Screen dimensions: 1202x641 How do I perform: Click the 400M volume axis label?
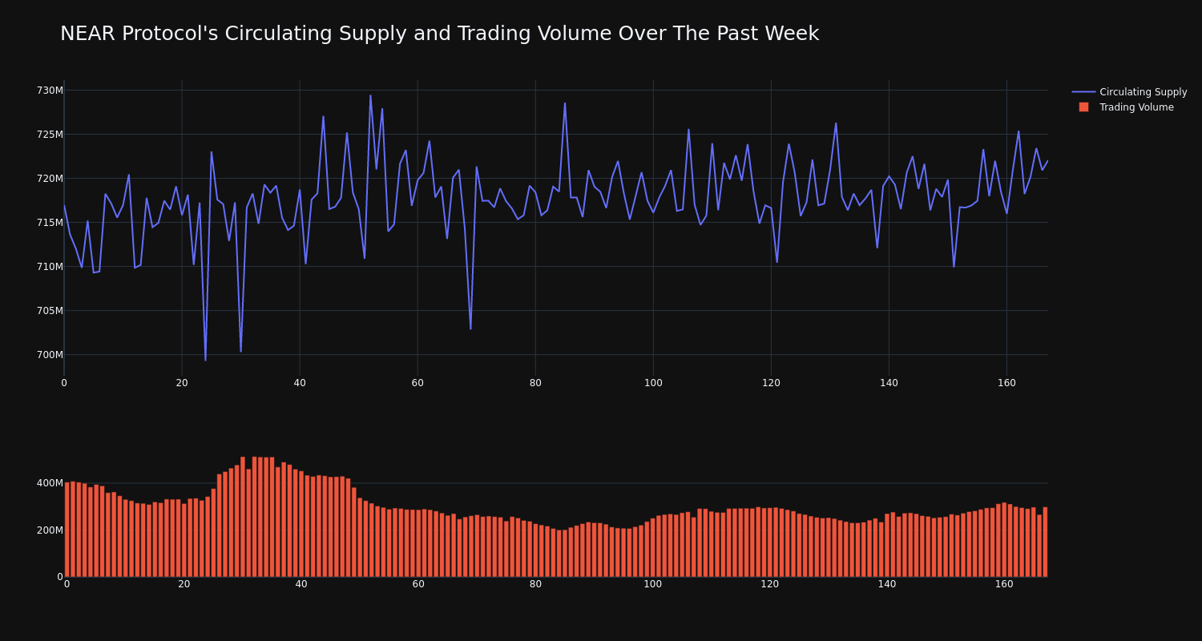(x=50, y=483)
